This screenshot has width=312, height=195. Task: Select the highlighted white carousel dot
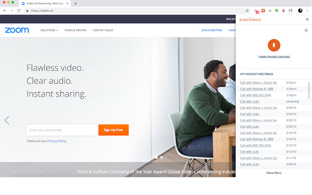coord(156,157)
